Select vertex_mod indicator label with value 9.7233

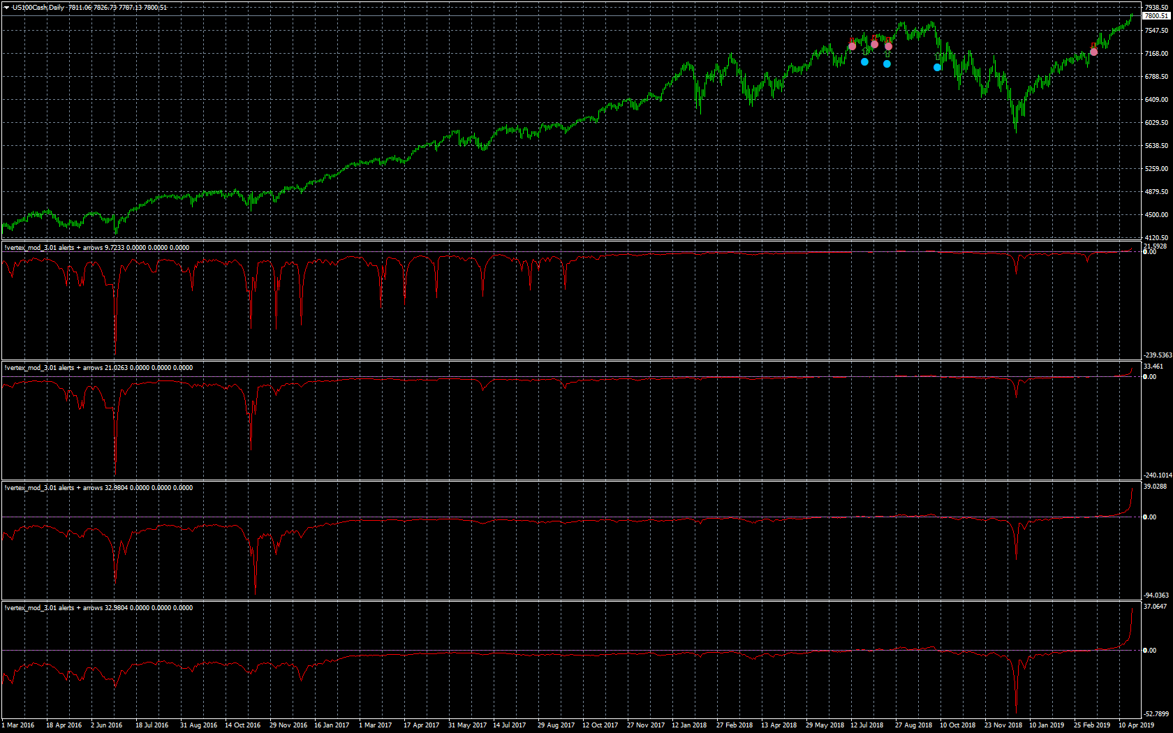coord(97,248)
